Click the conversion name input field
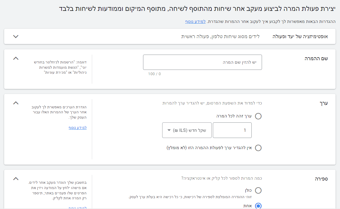The width and height of the screenshot is (340, 209). point(202,62)
